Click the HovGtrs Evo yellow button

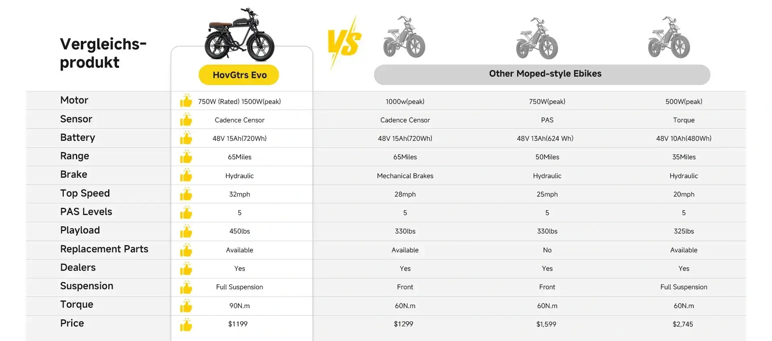click(x=239, y=75)
